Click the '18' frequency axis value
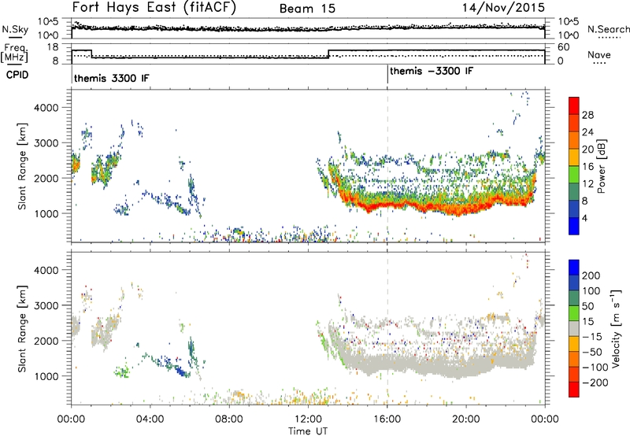630x436 pixels. coord(53,47)
